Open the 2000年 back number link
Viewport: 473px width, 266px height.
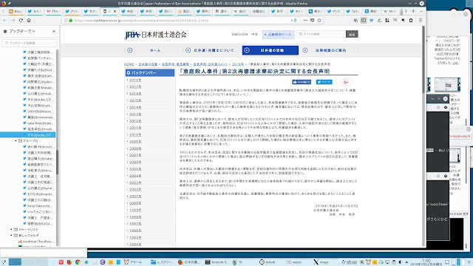135,203
